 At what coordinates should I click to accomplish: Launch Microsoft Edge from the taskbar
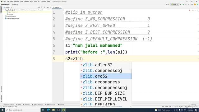(49, 110)
